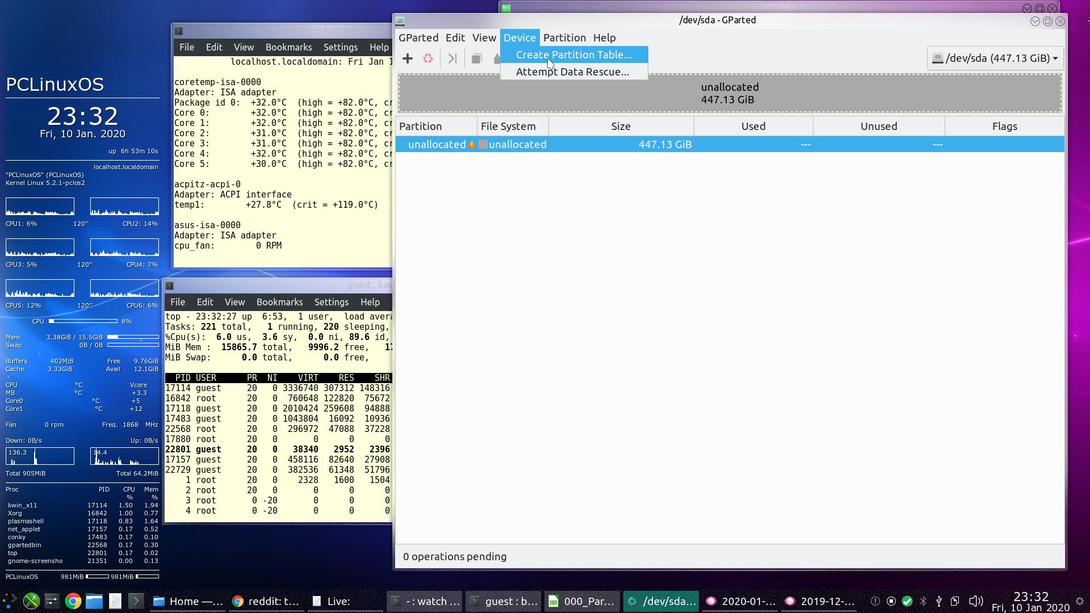Open GParted's Help menu
The image size is (1090, 613).
pos(604,38)
